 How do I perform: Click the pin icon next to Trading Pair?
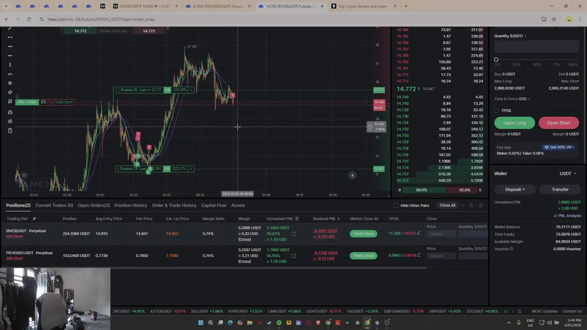[x=34, y=219]
